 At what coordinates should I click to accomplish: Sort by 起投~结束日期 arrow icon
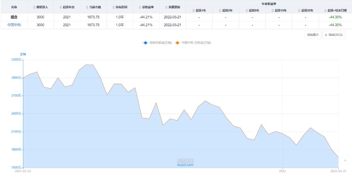pyautogui.click(x=325, y=11)
